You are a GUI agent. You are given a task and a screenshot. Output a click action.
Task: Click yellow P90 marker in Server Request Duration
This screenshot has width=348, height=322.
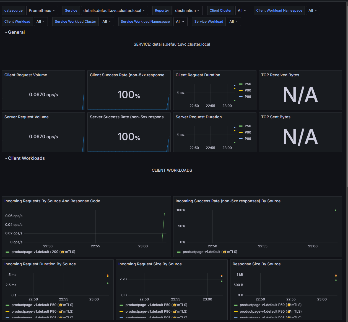(235, 130)
